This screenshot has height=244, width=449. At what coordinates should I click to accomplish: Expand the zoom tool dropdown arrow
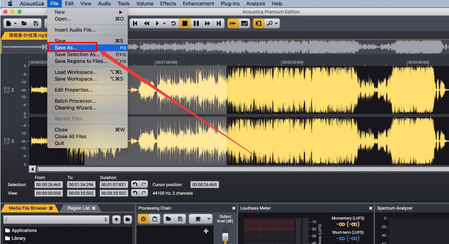(276, 23)
